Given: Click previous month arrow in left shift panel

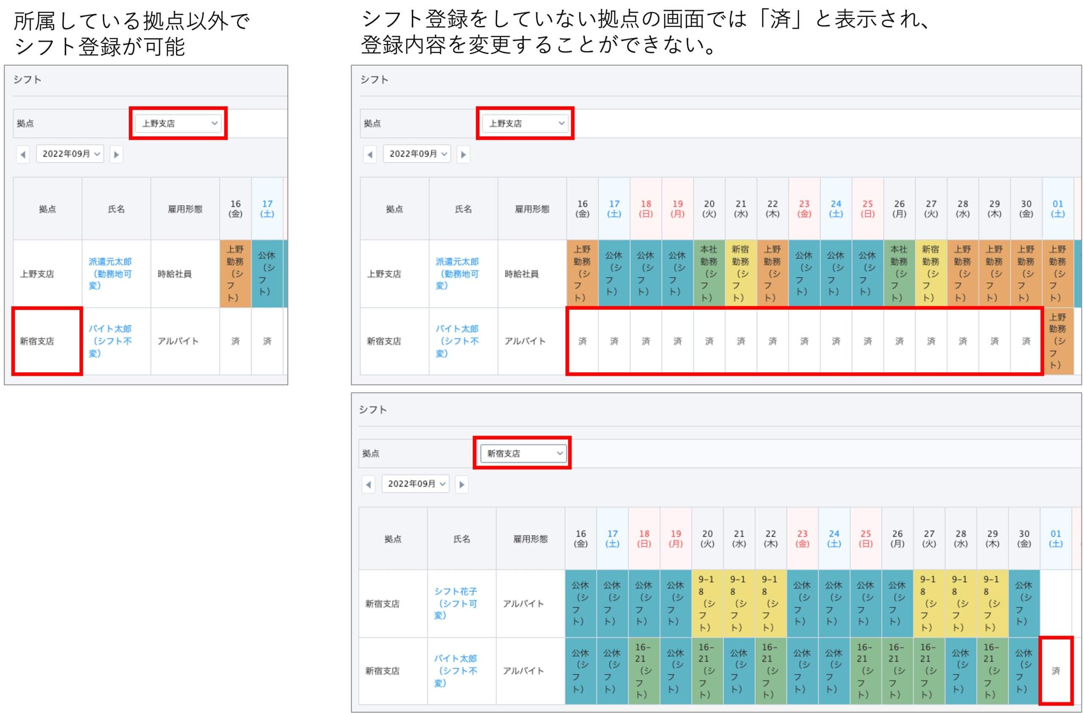Looking at the screenshot, I should point(23,155).
